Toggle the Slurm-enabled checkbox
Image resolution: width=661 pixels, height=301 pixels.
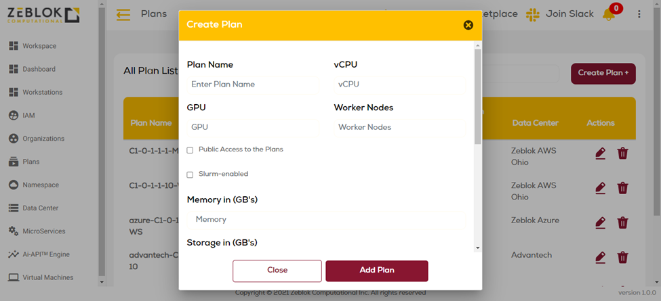190,175
